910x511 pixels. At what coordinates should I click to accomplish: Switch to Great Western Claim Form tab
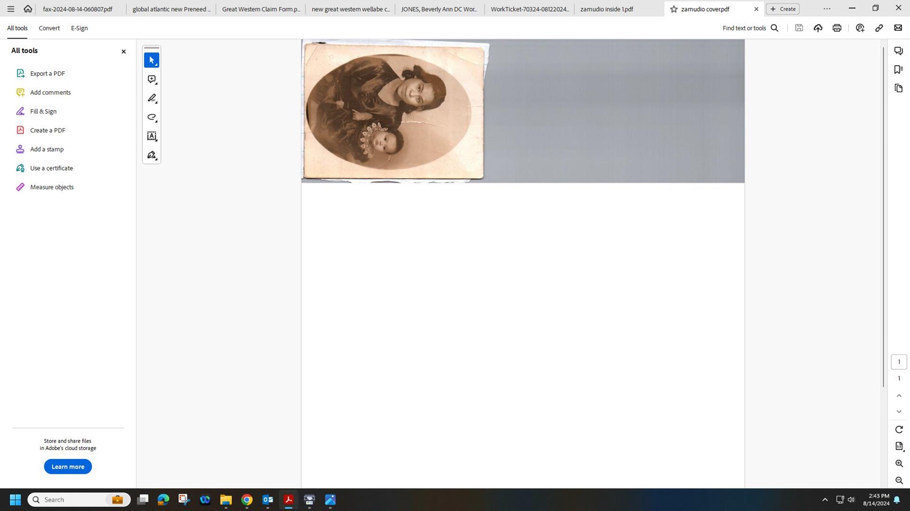pos(260,9)
